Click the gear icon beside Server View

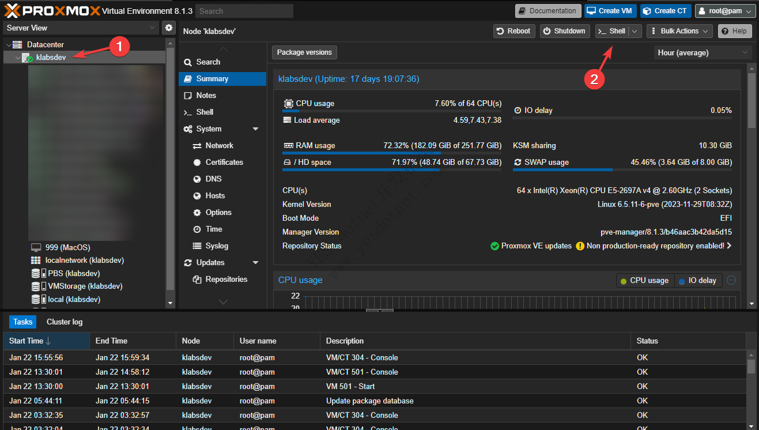(x=168, y=28)
